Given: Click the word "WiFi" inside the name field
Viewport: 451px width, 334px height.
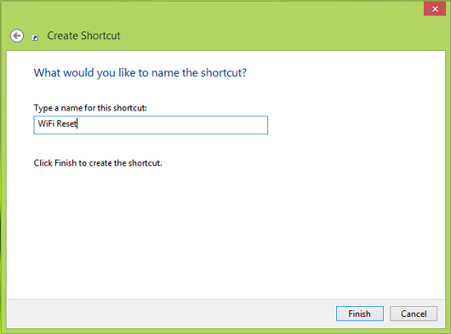Looking at the screenshot, I should click(46, 124).
